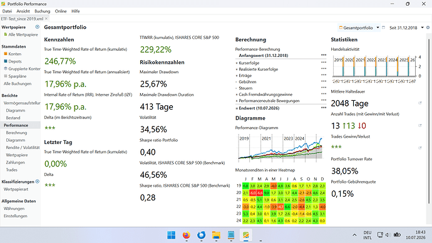Open Trades in the sidebar

pos(11,170)
